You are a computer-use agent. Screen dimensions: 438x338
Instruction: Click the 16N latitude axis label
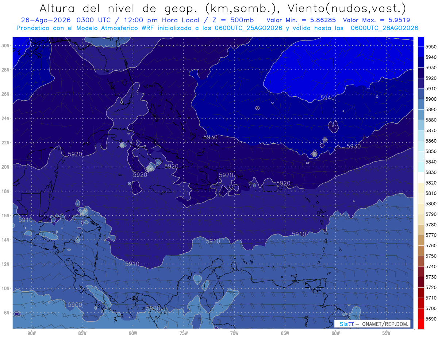6,215
